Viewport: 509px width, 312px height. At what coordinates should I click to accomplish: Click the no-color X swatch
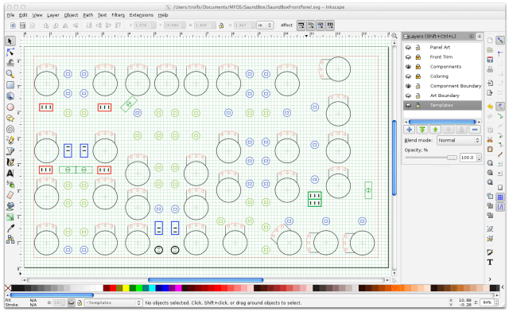(8, 288)
